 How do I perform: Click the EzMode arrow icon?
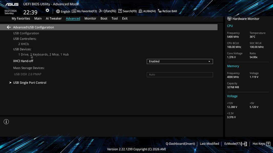pos(244,144)
